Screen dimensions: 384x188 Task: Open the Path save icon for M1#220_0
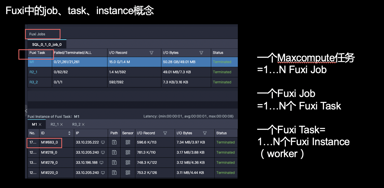114,173
